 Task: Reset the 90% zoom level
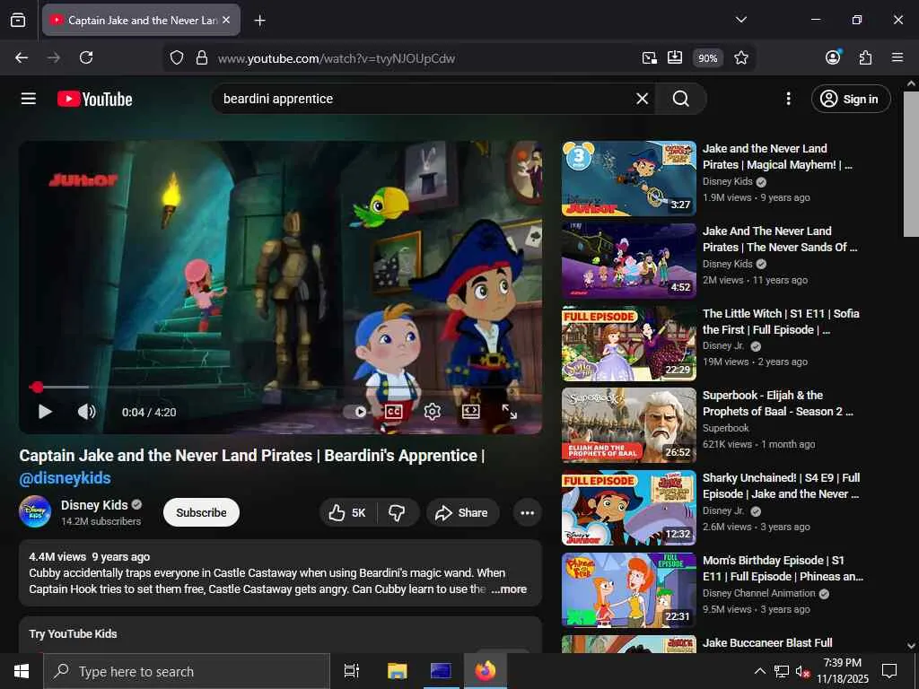click(707, 58)
